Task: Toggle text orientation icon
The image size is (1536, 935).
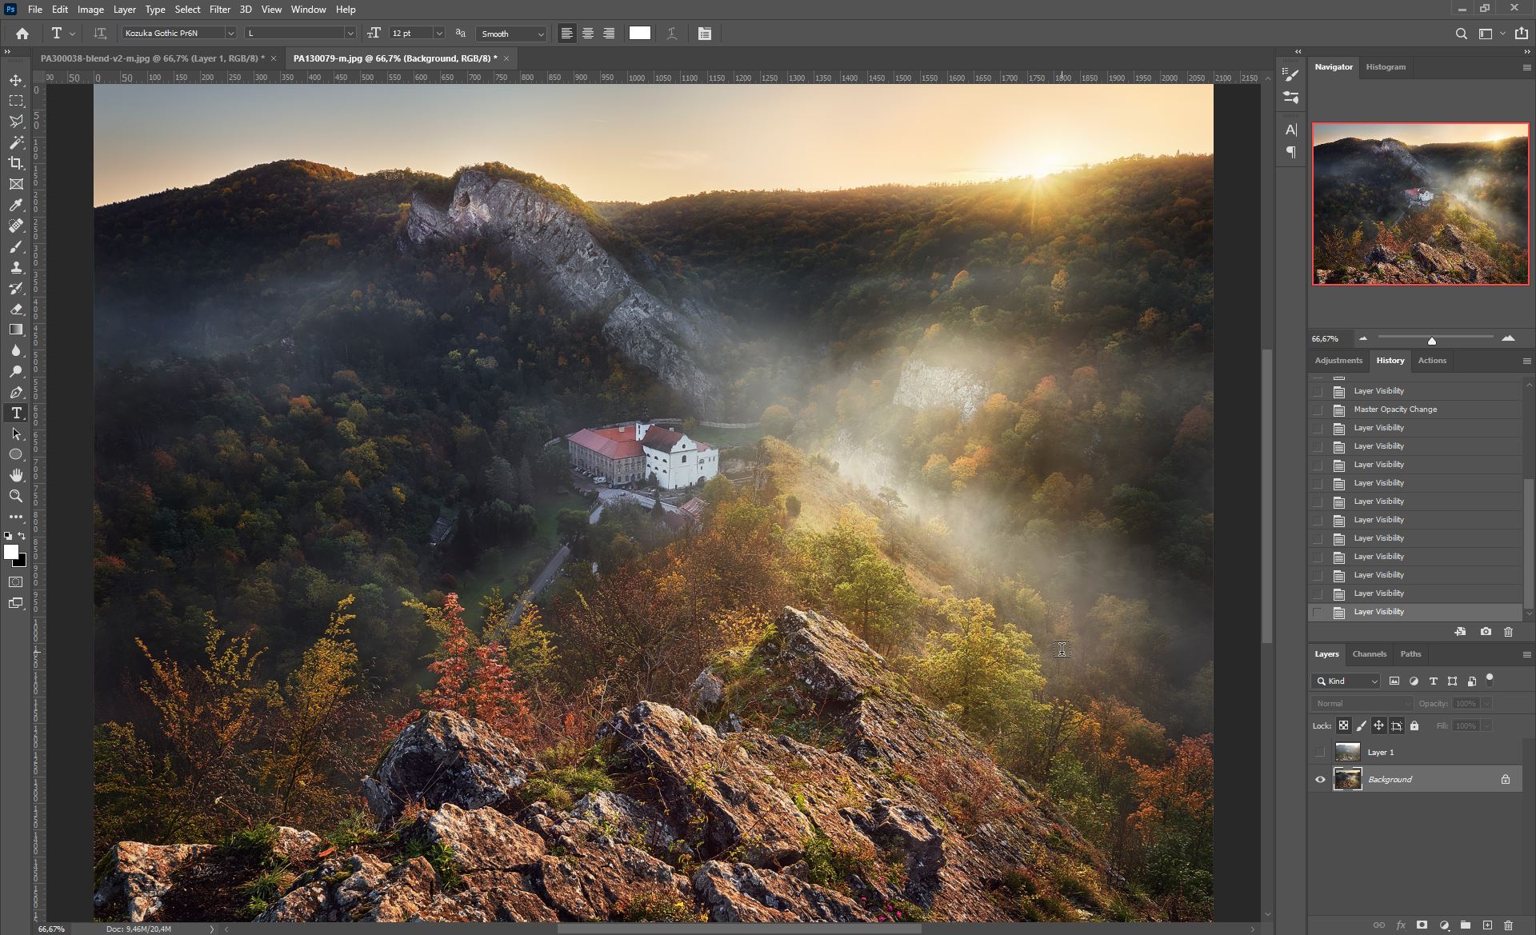Action: point(100,34)
